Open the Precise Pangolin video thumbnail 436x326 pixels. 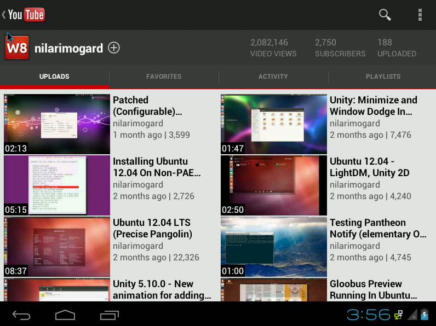pyautogui.click(x=57, y=247)
